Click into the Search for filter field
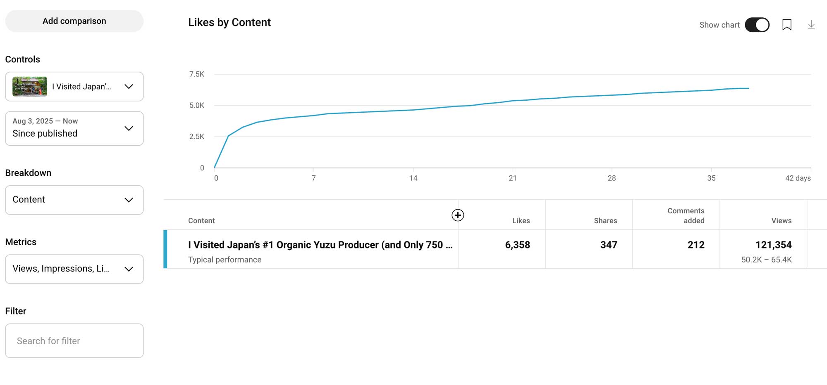Image resolution: width=827 pixels, height=385 pixels. [74, 341]
